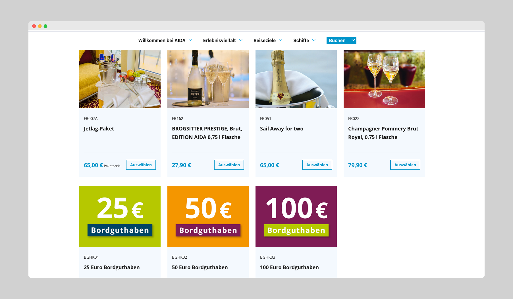Expand the Erlebnisvielfalt menu chevron

point(241,40)
